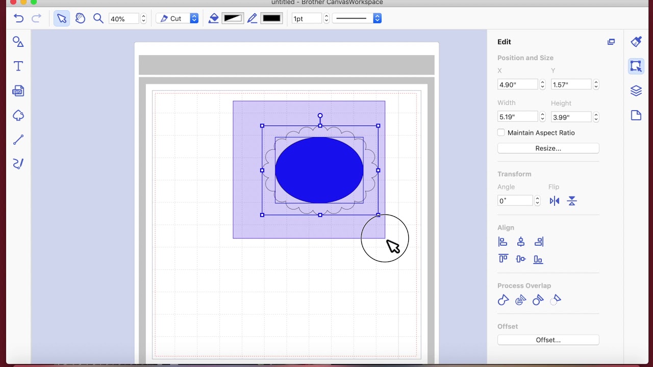This screenshot has width=653, height=367.
Task: Click the Width stepper arrows
Action: (542, 117)
